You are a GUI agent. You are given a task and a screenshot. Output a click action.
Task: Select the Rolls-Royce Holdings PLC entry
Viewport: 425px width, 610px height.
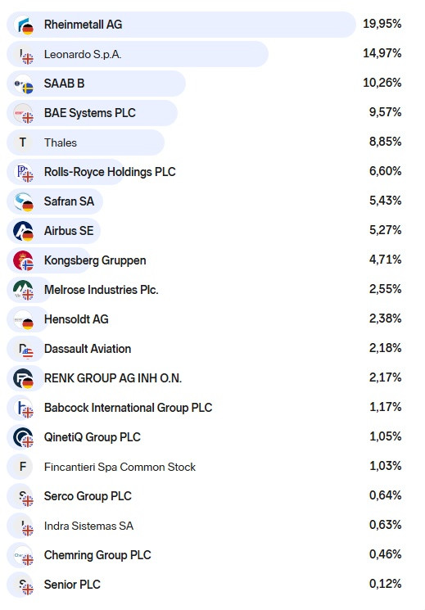[204, 172]
